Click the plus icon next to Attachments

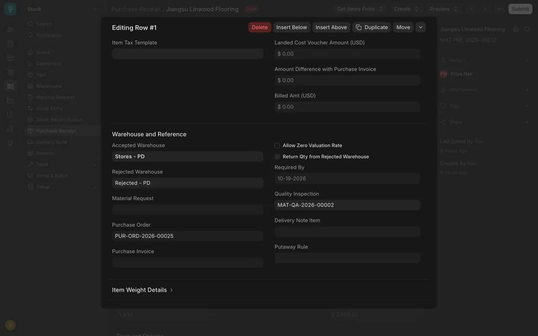pos(527,89)
